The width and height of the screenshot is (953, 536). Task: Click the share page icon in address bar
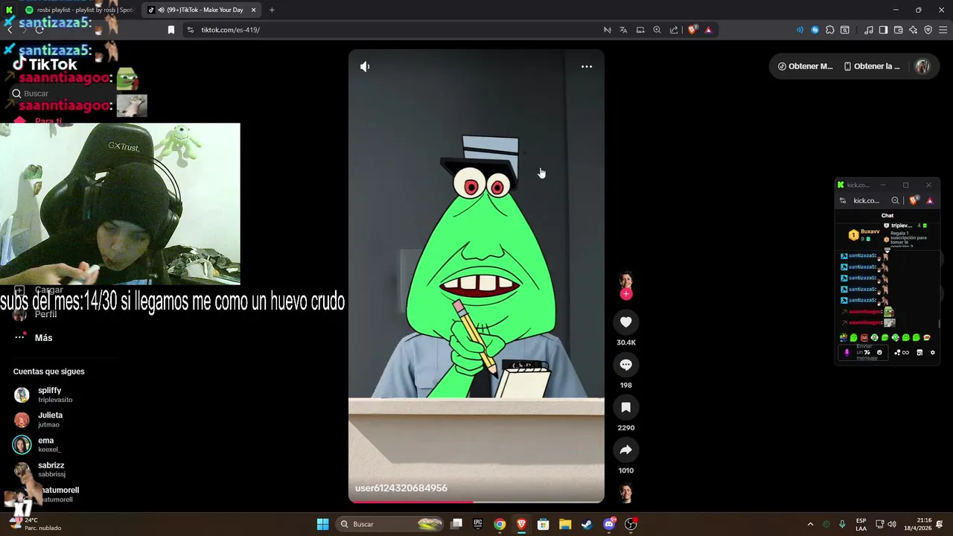click(x=674, y=30)
